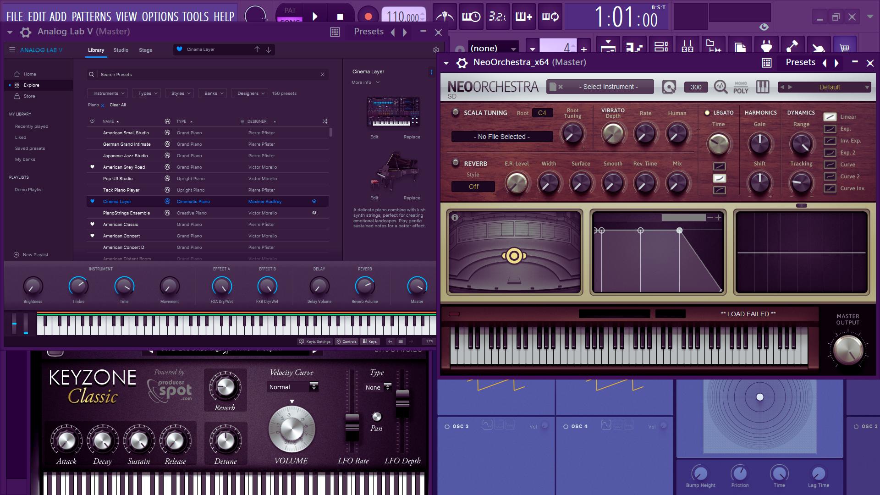Toggle the like heart on Cinema Layer preset header
This screenshot has height=495, width=880.
click(x=179, y=49)
